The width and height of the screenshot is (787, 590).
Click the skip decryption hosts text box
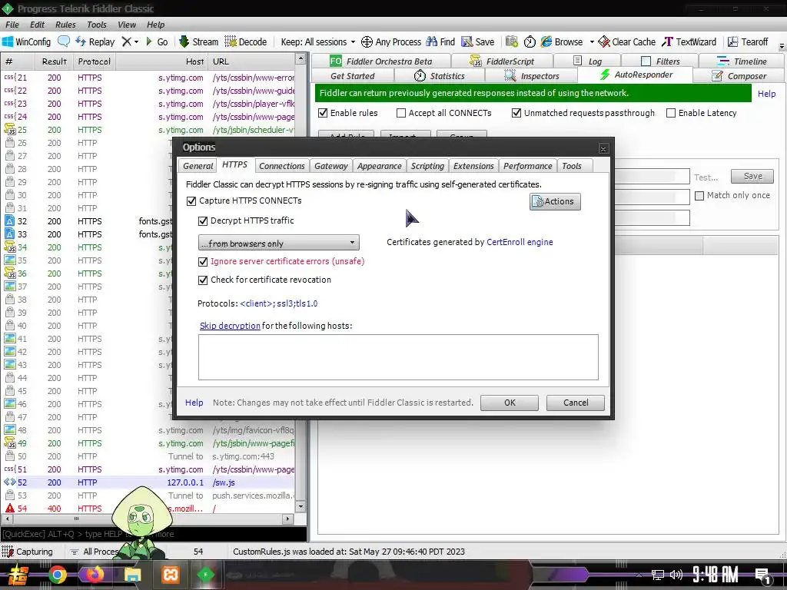(398, 356)
